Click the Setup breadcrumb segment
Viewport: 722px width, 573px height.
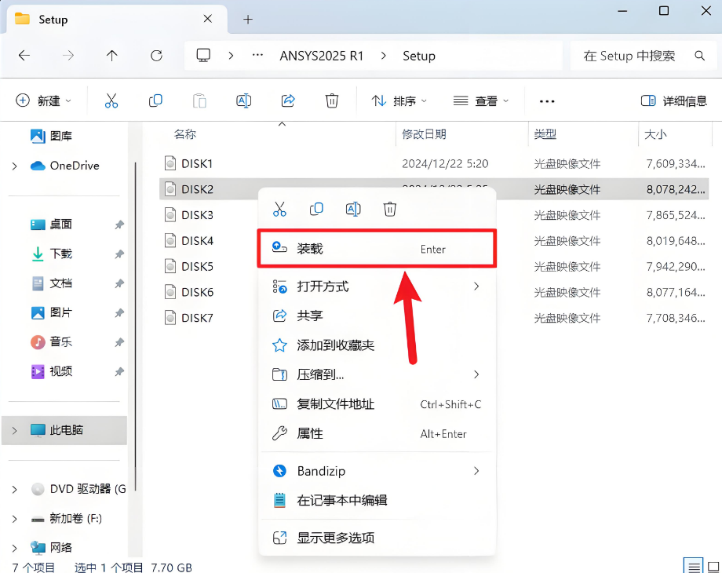click(418, 56)
